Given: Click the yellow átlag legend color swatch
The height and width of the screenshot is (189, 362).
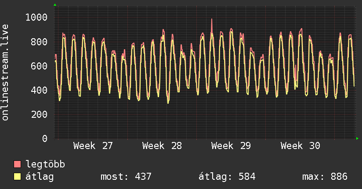Looking at the screenshot, I should pyautogui.click(x=17, y=177).
